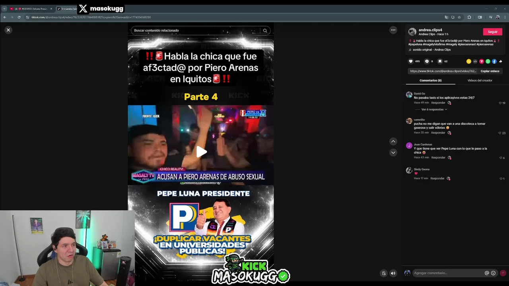Reply to David Go's comment
Viewport: 509px width, 286px height.
[x=438, y=103]
